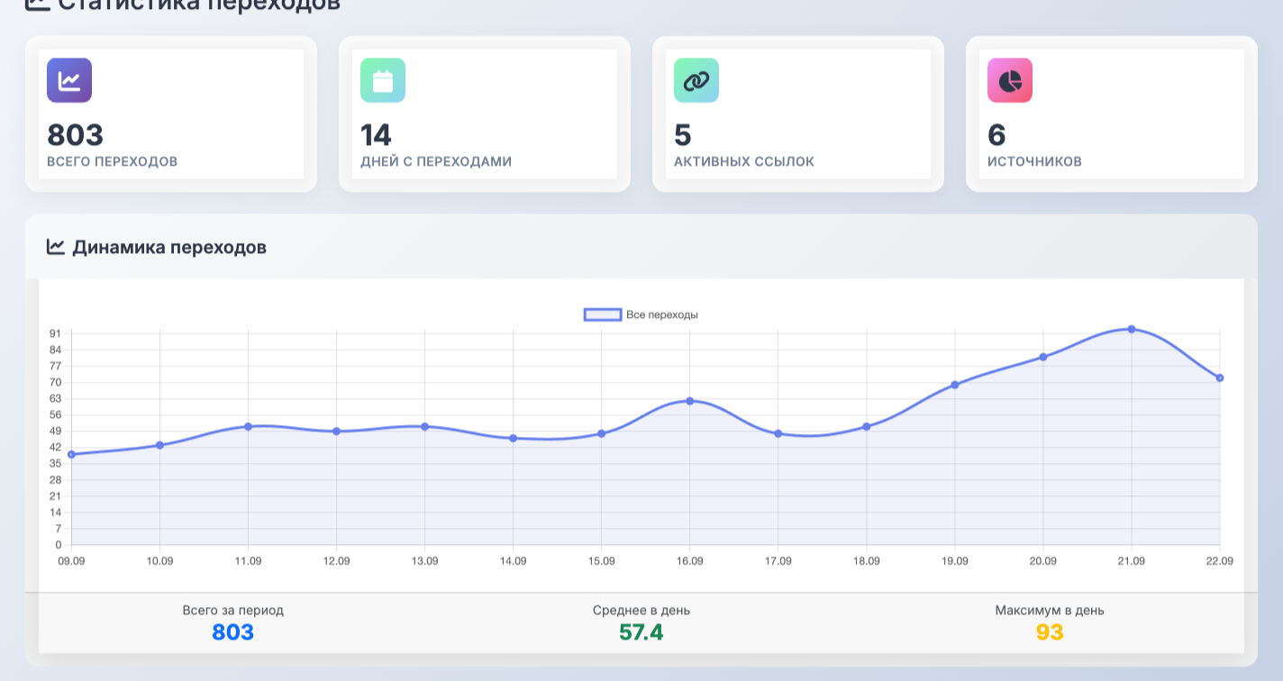Click the chart data point for 20.09
Image resolution: width=1283 pixels, height=681 pixels.
coord(1043,357)
